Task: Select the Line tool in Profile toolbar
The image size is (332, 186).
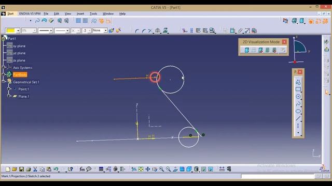Action: [x=298, y=118]
